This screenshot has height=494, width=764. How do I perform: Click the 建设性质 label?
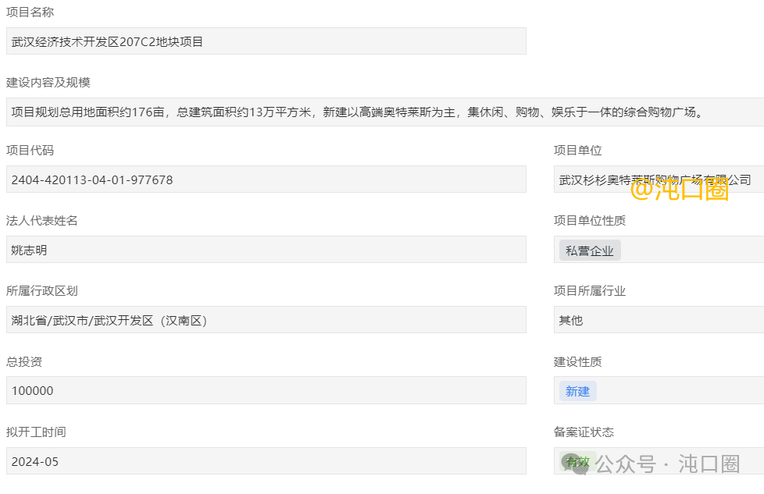tap(577, 362)
